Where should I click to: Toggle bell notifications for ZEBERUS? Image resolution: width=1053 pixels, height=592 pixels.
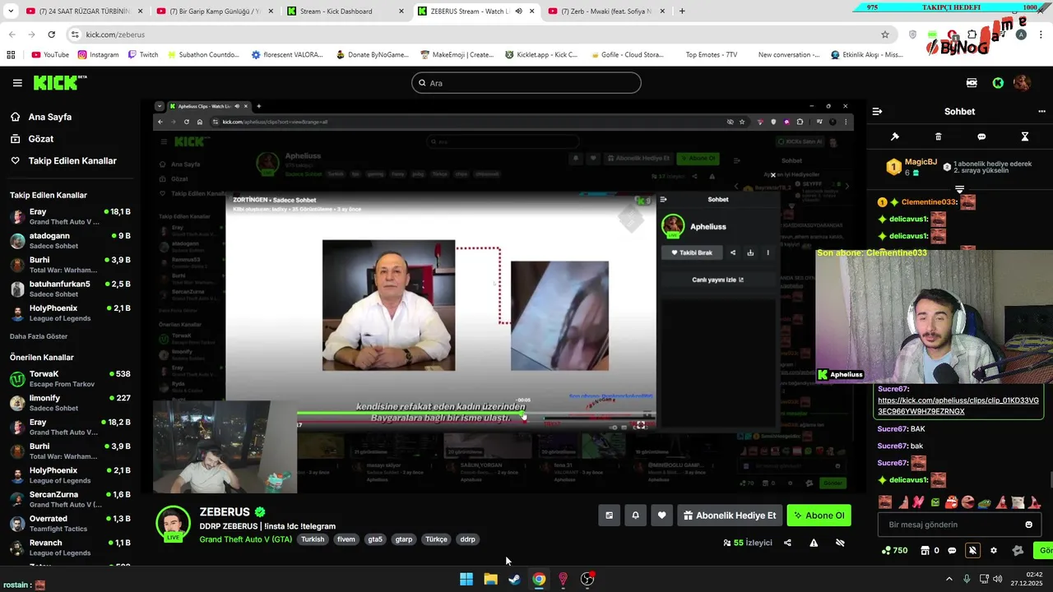tap(635, 516)
